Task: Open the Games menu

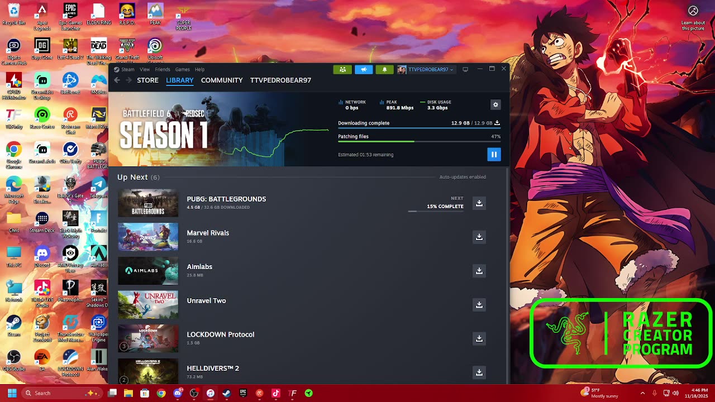Action: point(183,69)
